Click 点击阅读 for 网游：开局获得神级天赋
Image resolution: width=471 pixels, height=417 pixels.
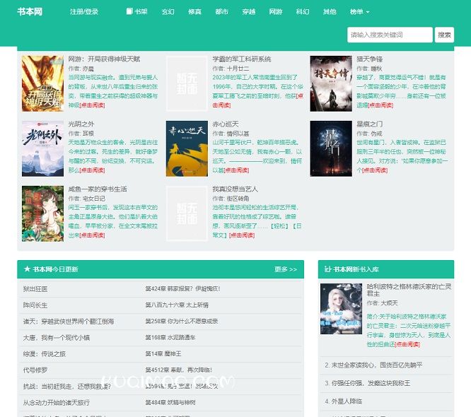[92, 105]
